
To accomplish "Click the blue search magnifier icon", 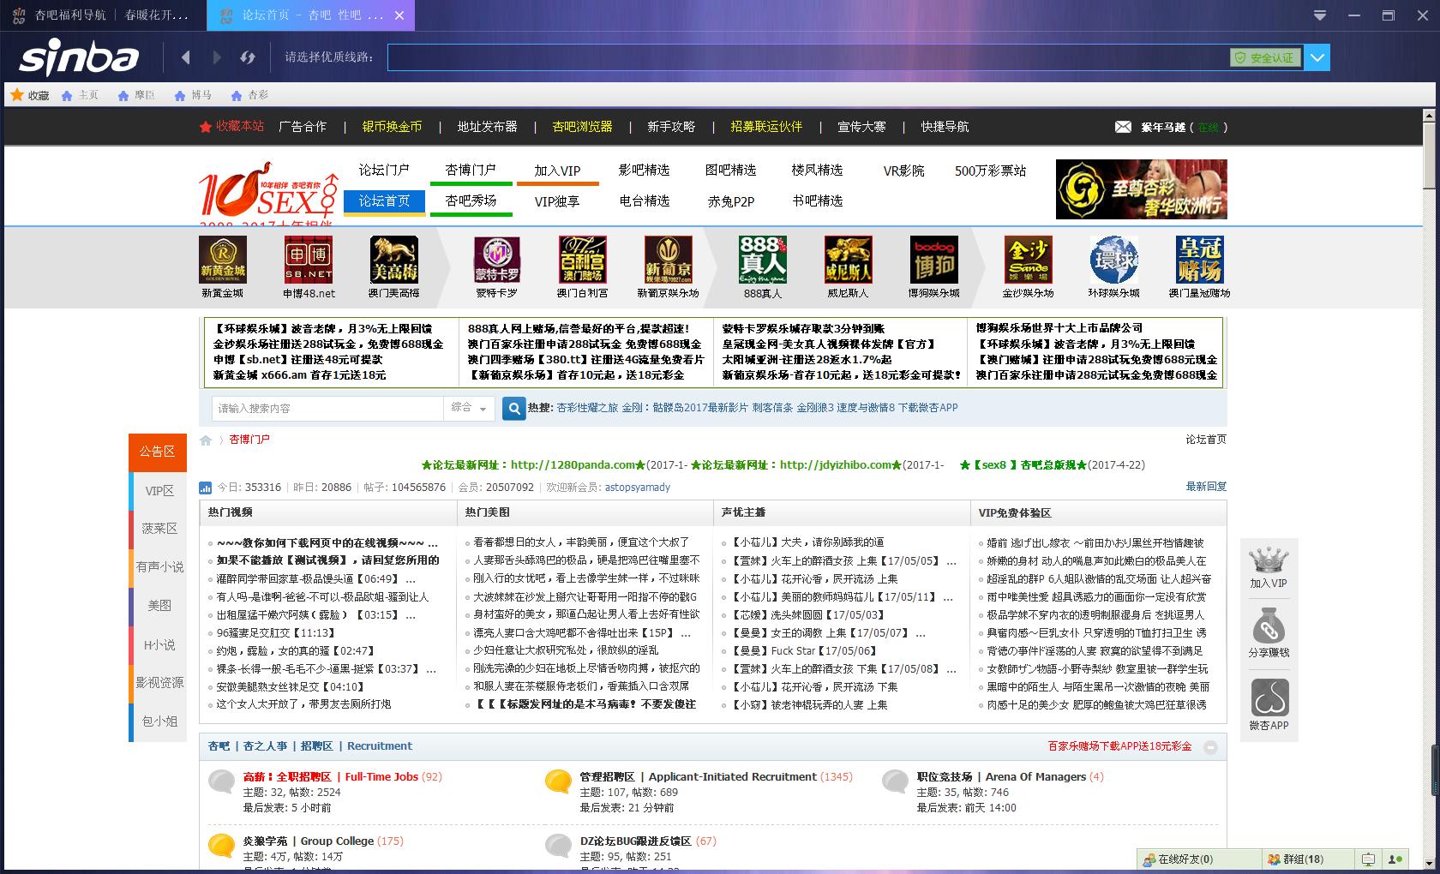I will pos(513,409).
